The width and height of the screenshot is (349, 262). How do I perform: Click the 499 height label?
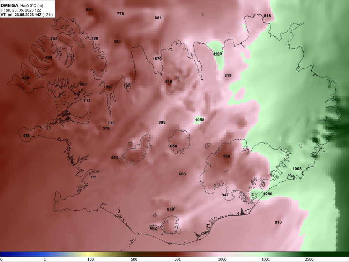click(49, 57)
